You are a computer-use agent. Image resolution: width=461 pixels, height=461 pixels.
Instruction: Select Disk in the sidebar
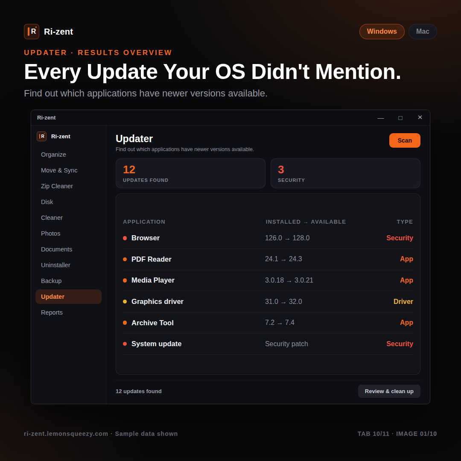point(68,202)
